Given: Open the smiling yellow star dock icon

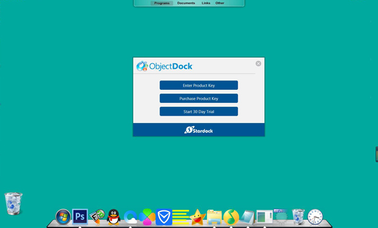Looking at the screenshot, I should pyautogui.click(x=197, y=217).
